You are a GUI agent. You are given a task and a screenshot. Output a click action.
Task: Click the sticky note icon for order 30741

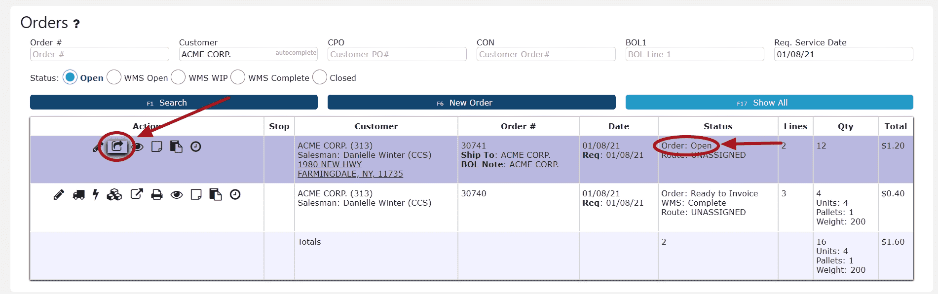point(157,147)
